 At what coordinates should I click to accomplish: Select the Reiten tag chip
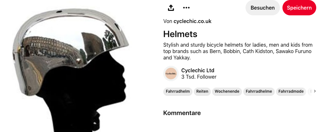point(202,91)
